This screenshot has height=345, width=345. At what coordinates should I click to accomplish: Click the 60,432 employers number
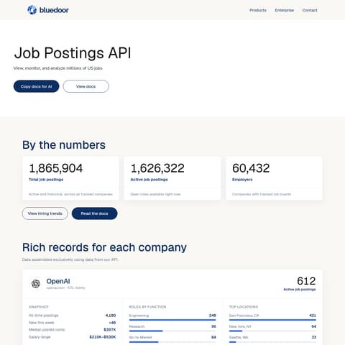251,168
